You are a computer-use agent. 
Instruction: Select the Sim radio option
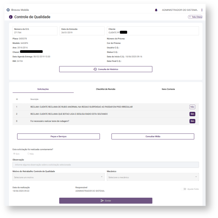pos(14,154)
